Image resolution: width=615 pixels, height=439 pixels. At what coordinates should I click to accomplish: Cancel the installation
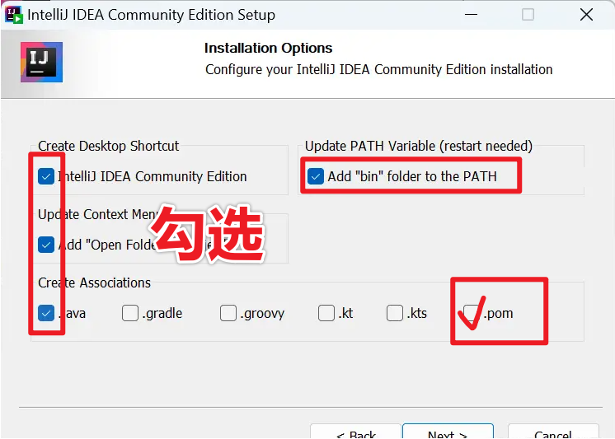pos(553,432)
